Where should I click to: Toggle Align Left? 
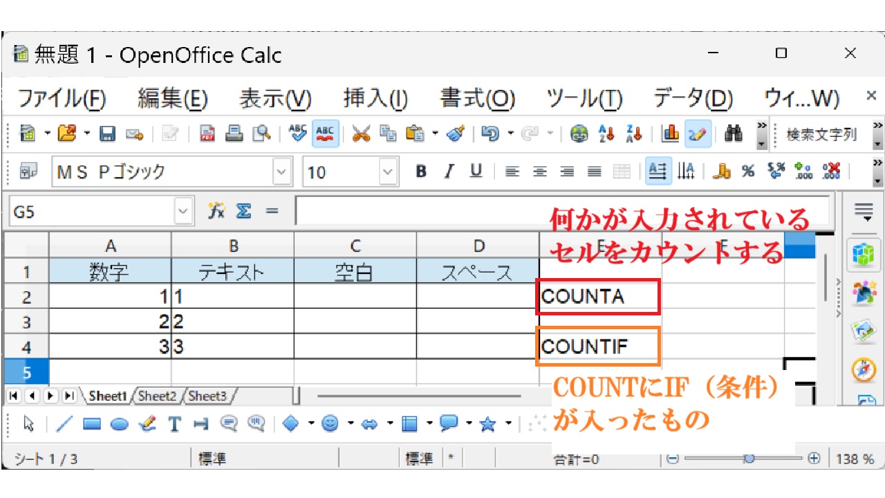512,172
